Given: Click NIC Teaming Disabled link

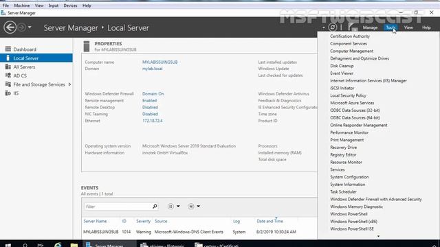Looking at the screenshot, I should click(x=150, y=114).
